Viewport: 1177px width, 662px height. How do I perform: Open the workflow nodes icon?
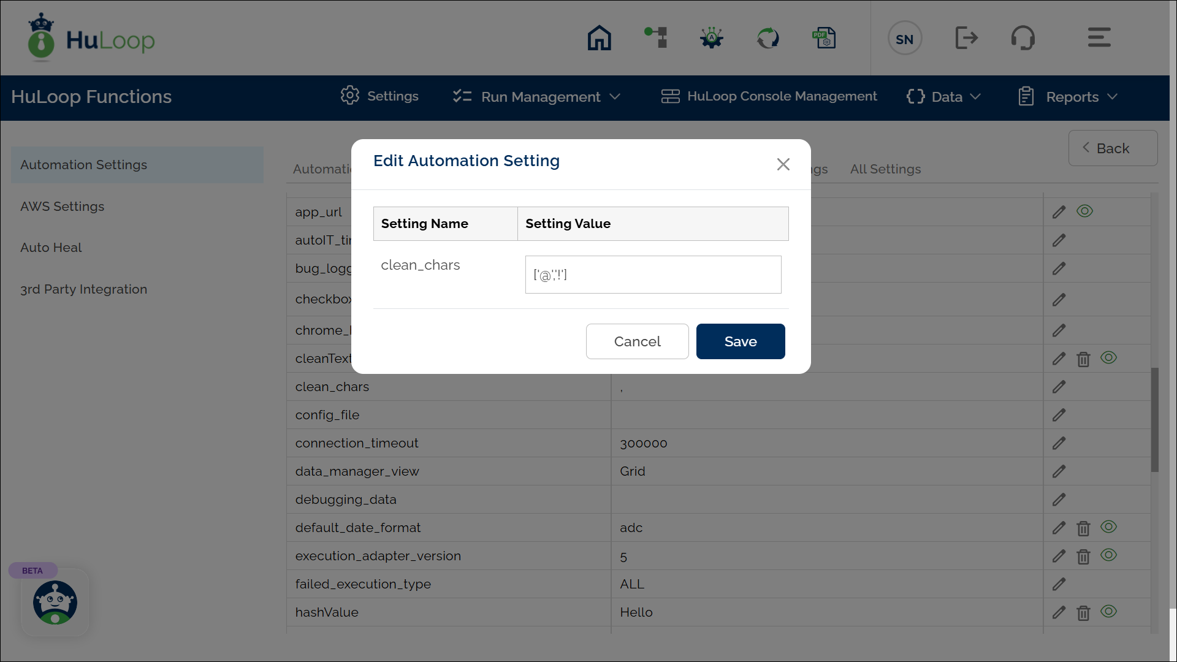pos(656,38)
